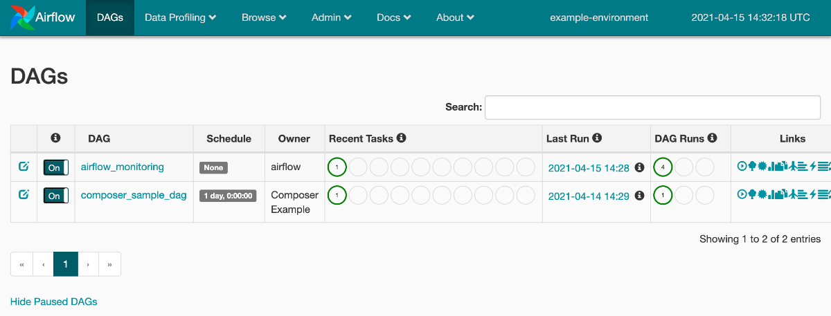Screen dimensions: 831x316
Task: Expand the Docs dropdown menu
Action: (x=394, y=17)
